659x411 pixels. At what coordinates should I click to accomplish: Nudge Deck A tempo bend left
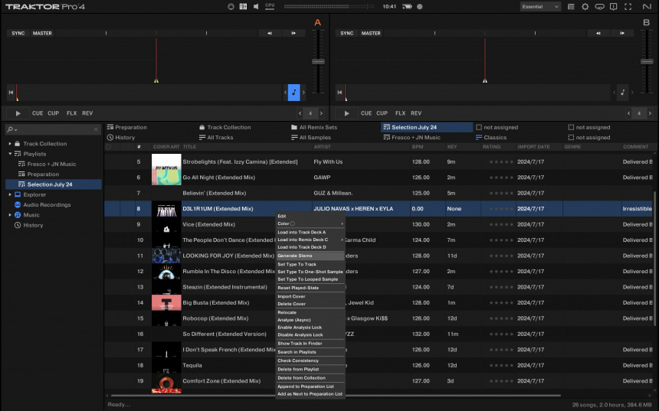point(270,33)
